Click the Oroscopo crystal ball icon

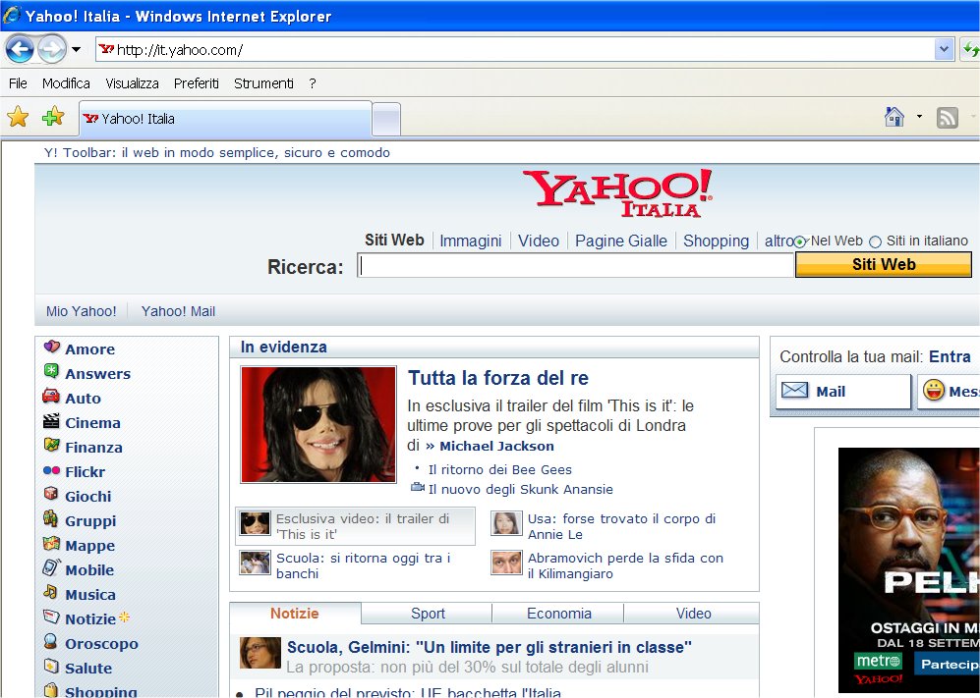point(51,641)
